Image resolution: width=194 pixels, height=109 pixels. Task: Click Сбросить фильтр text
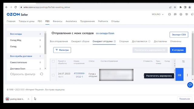[x=23, y=74]
